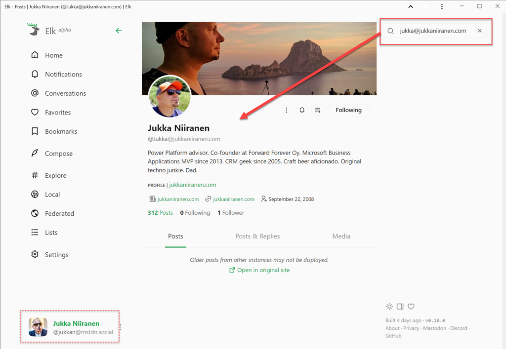Open Favorites in the sidebar
506x349 pixels.
pos(51,112)
